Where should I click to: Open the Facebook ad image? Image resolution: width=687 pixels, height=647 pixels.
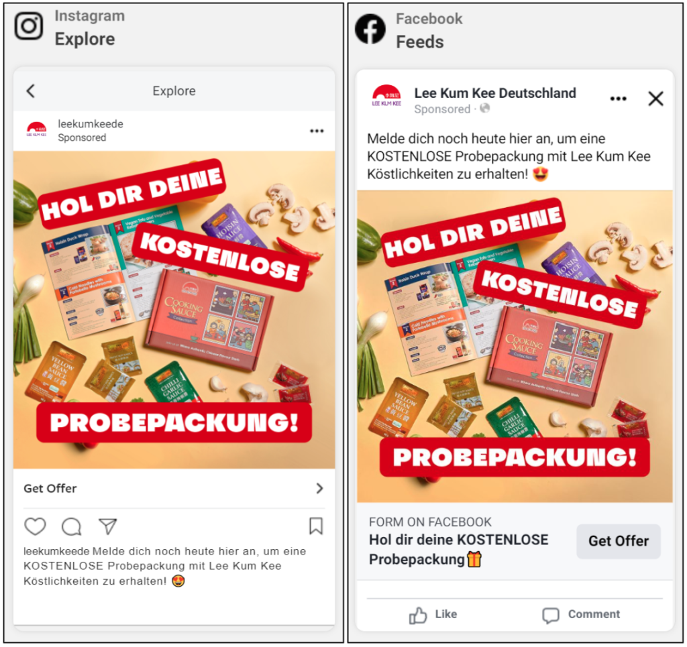click(x=515, y=346)
